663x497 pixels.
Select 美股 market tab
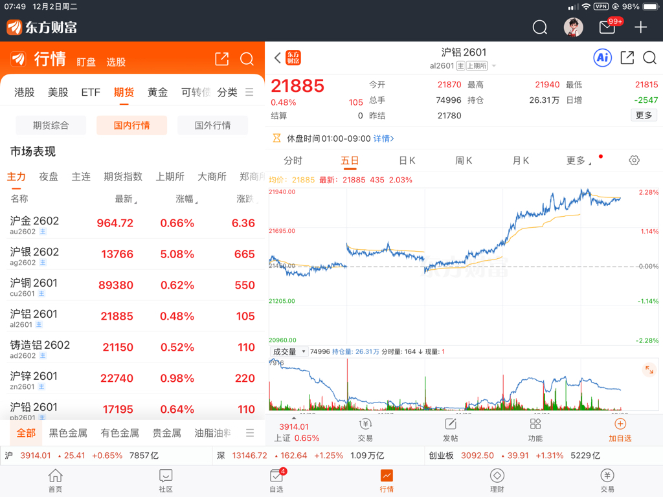tap(58, 92)
